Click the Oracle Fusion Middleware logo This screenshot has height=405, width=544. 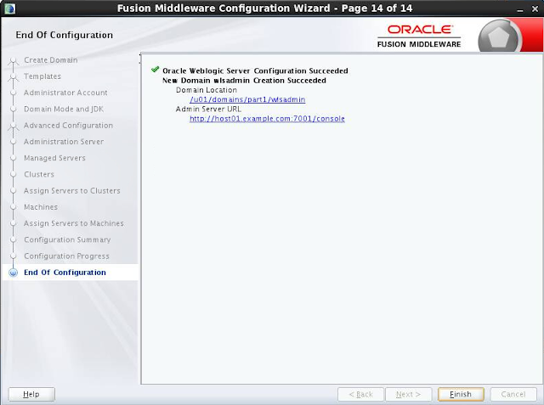419,36
